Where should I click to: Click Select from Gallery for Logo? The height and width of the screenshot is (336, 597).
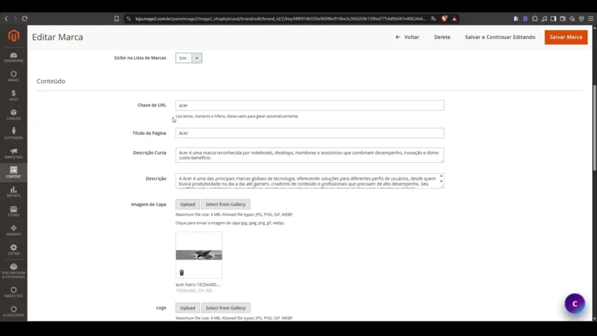pyautogui.click(x=226, y=308)
